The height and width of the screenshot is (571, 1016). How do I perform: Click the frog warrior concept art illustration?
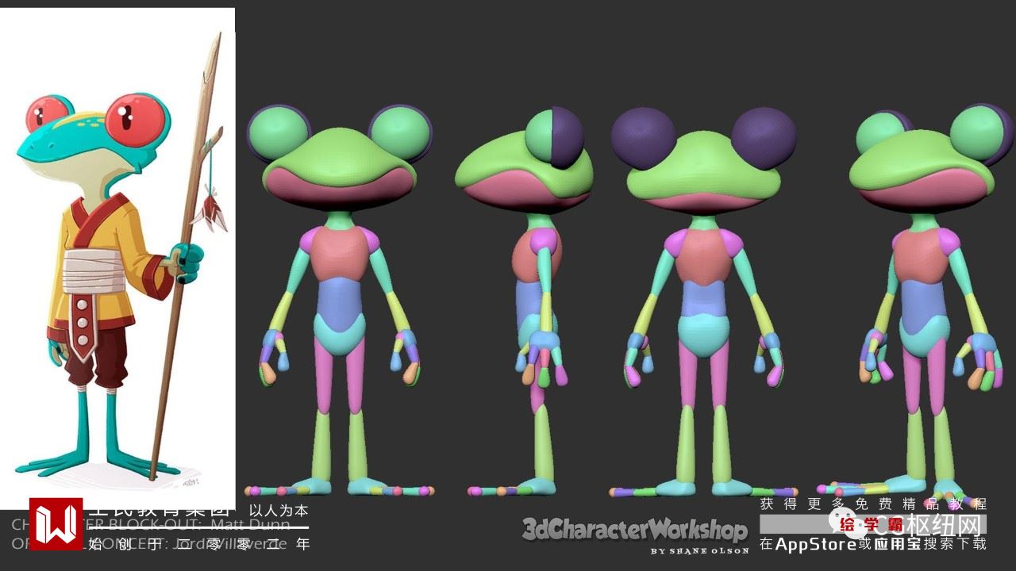click(117, 258)
